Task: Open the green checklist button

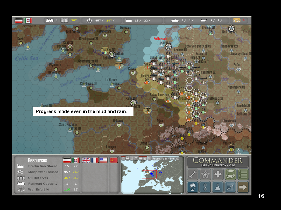Action: (x=243, y=174)
